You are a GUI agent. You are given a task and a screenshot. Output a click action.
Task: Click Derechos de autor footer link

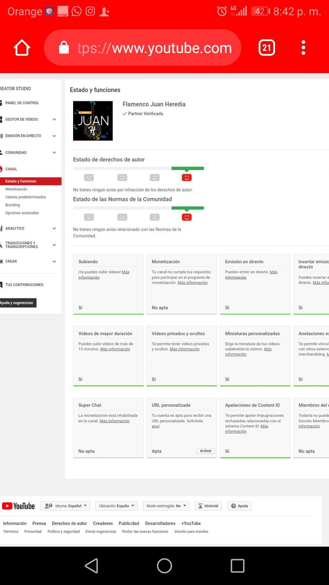click(69, 523)
